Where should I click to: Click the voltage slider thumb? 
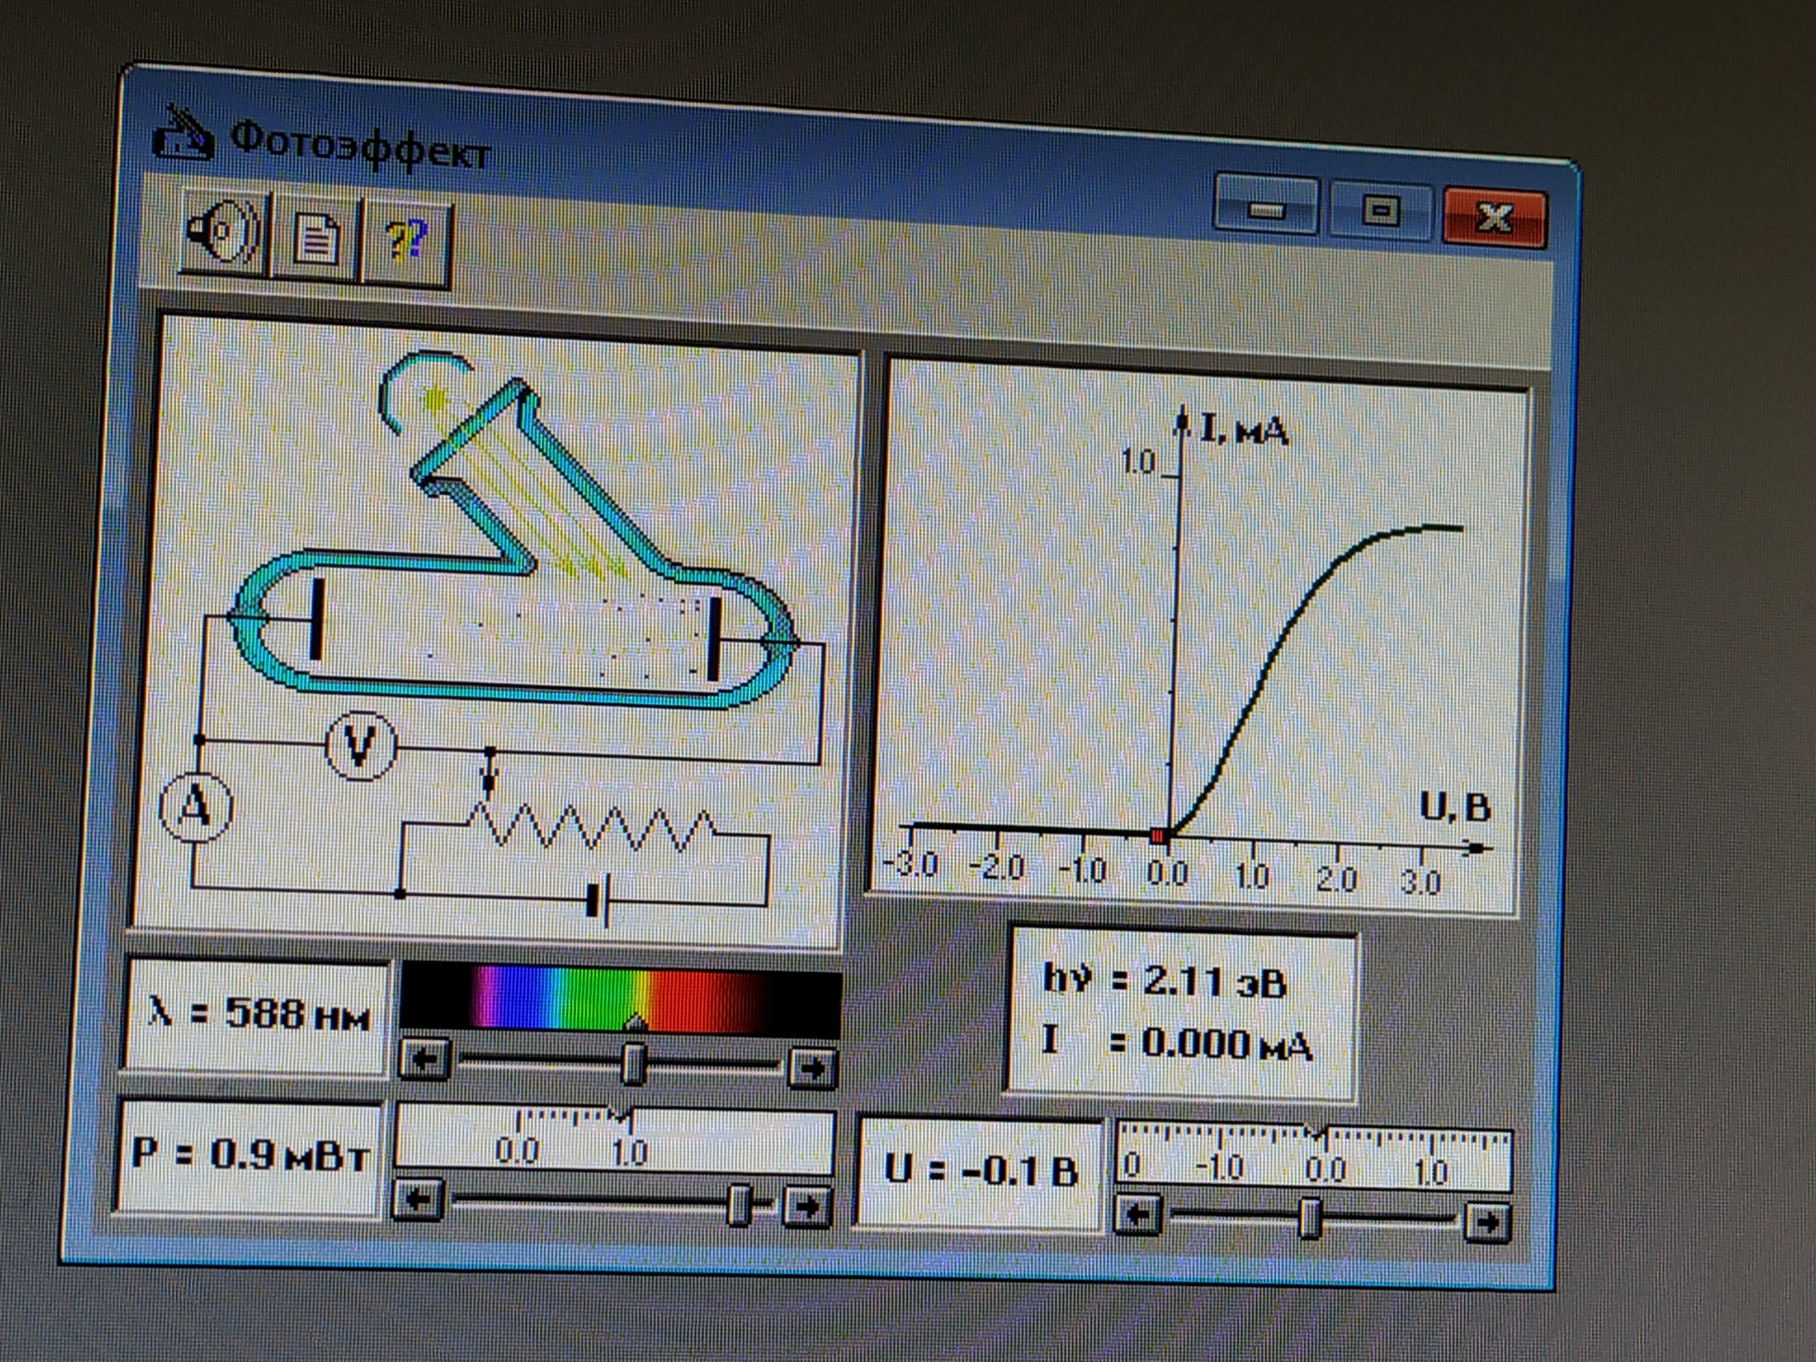1310,1217
